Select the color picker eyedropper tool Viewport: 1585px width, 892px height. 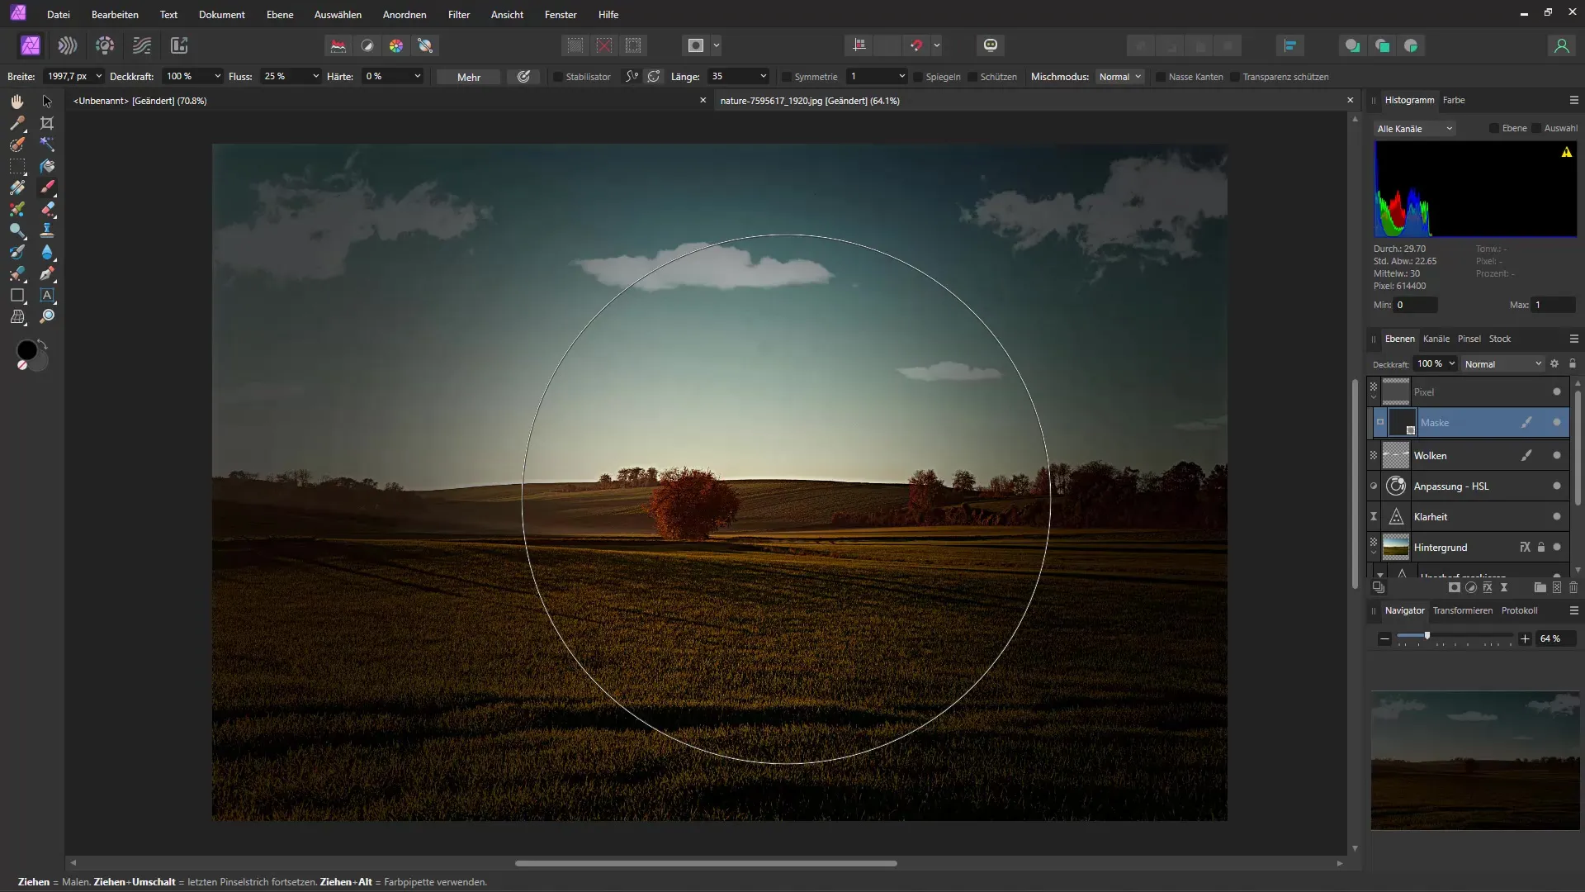[x=17, y=123]
